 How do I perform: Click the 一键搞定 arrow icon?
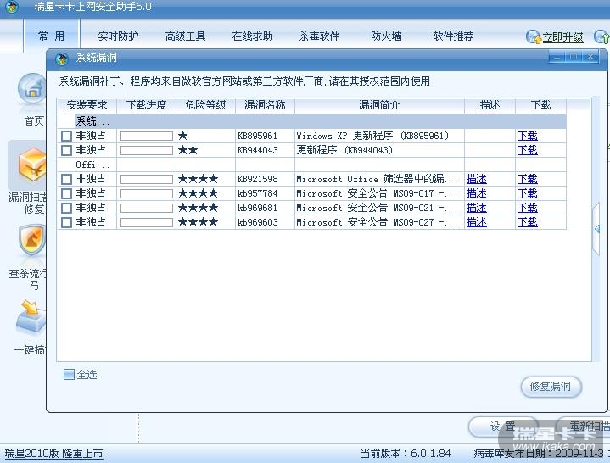(x=31, y=316)
